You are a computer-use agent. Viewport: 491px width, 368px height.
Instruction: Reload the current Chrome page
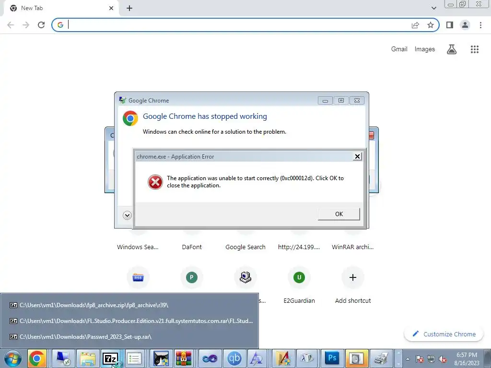[41, 25]
